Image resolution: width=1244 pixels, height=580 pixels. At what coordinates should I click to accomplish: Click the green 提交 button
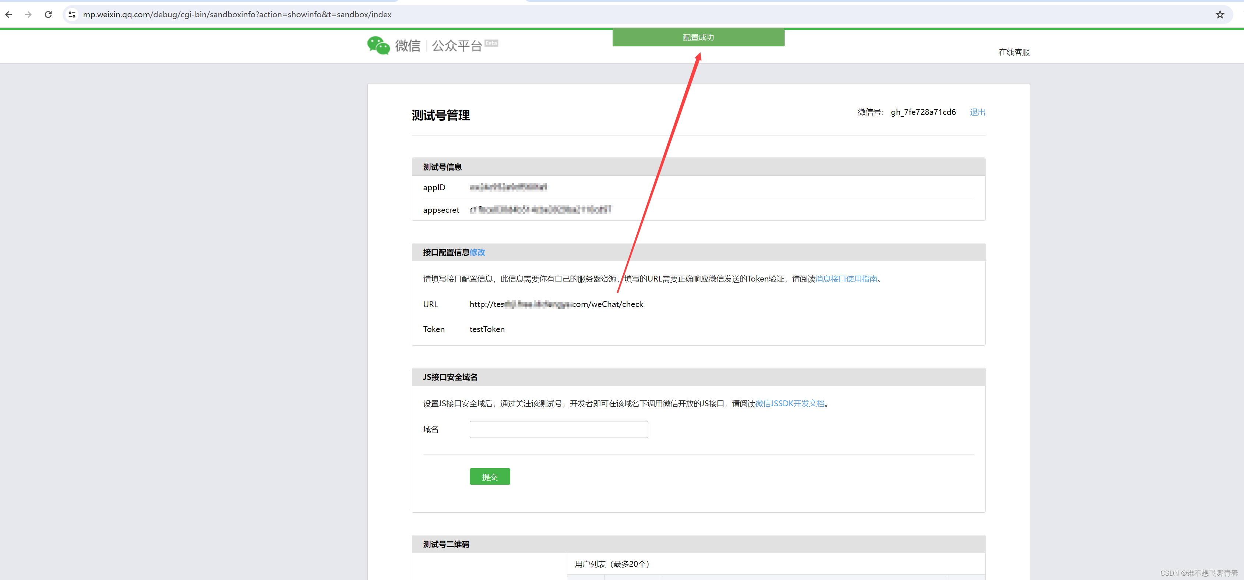[490, 477]
